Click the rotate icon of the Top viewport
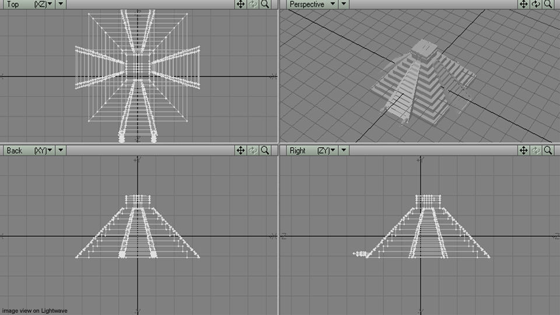This screenshot has height=315, width=560. [253, 4]
